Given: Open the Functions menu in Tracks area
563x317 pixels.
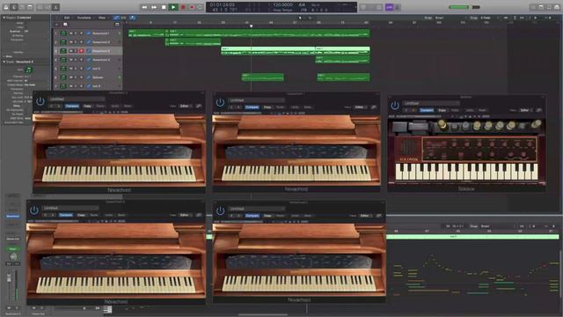Looking at the screenshot, I should (x=84, y=18).
